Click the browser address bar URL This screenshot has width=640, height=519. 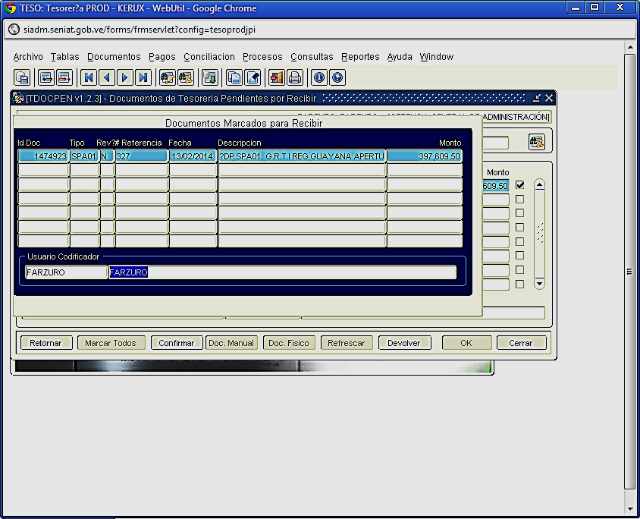pos(140,30)
